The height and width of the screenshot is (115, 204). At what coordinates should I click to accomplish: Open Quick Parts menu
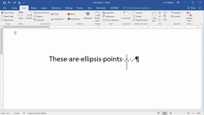160,13
